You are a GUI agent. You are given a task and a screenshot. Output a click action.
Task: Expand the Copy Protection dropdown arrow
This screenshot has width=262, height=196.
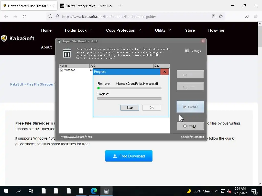tap(140, 30)
